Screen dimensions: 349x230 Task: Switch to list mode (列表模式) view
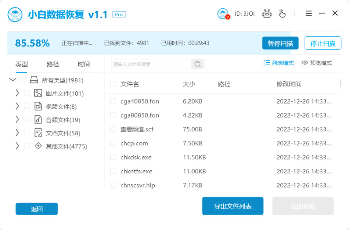tap(279, 63)
